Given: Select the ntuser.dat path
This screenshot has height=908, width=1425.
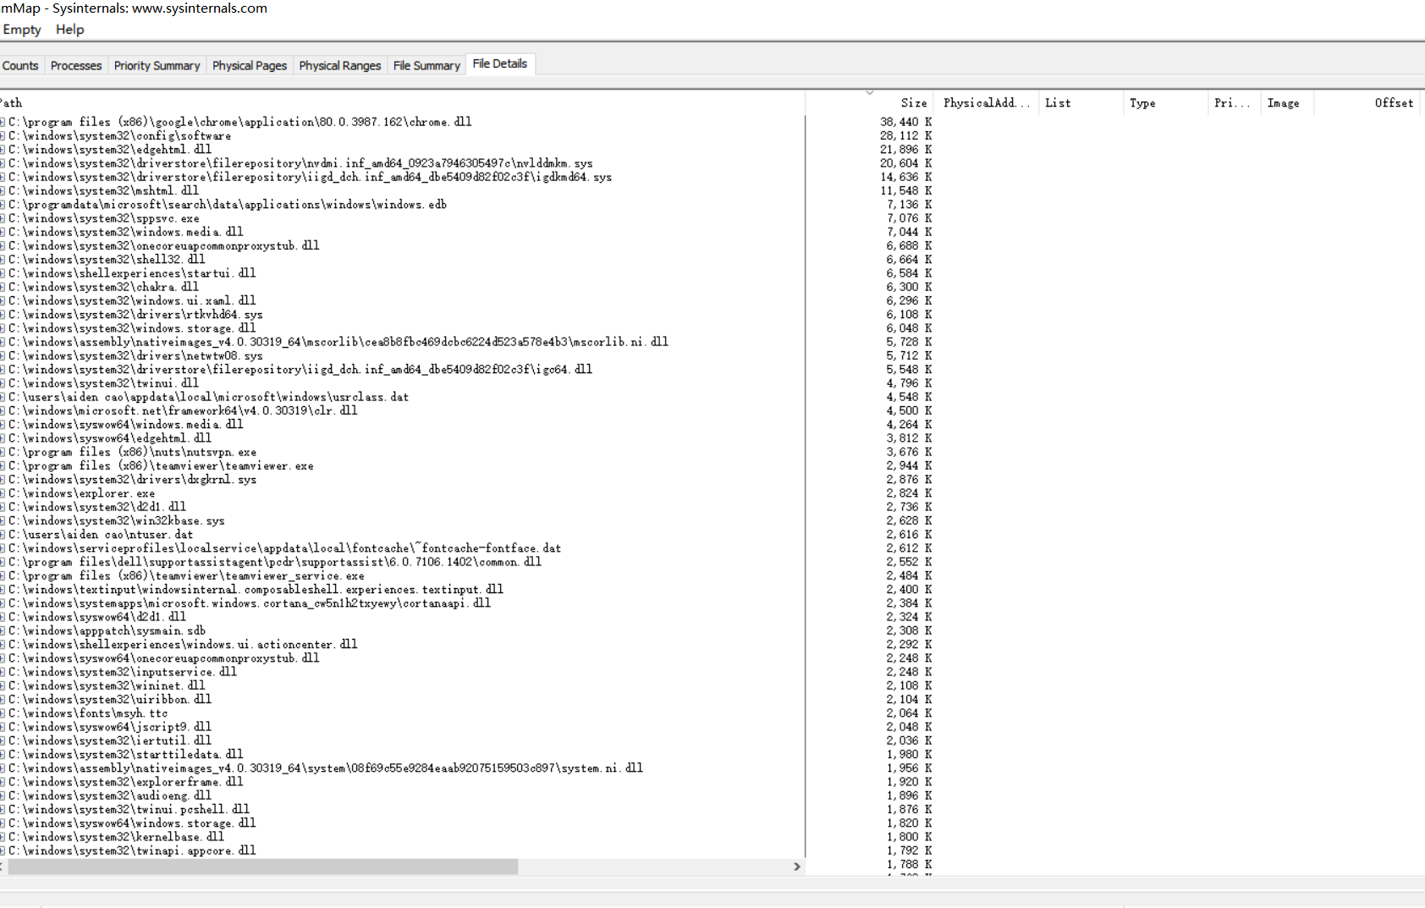Looking at the screenshot, I should pos(101,534).
